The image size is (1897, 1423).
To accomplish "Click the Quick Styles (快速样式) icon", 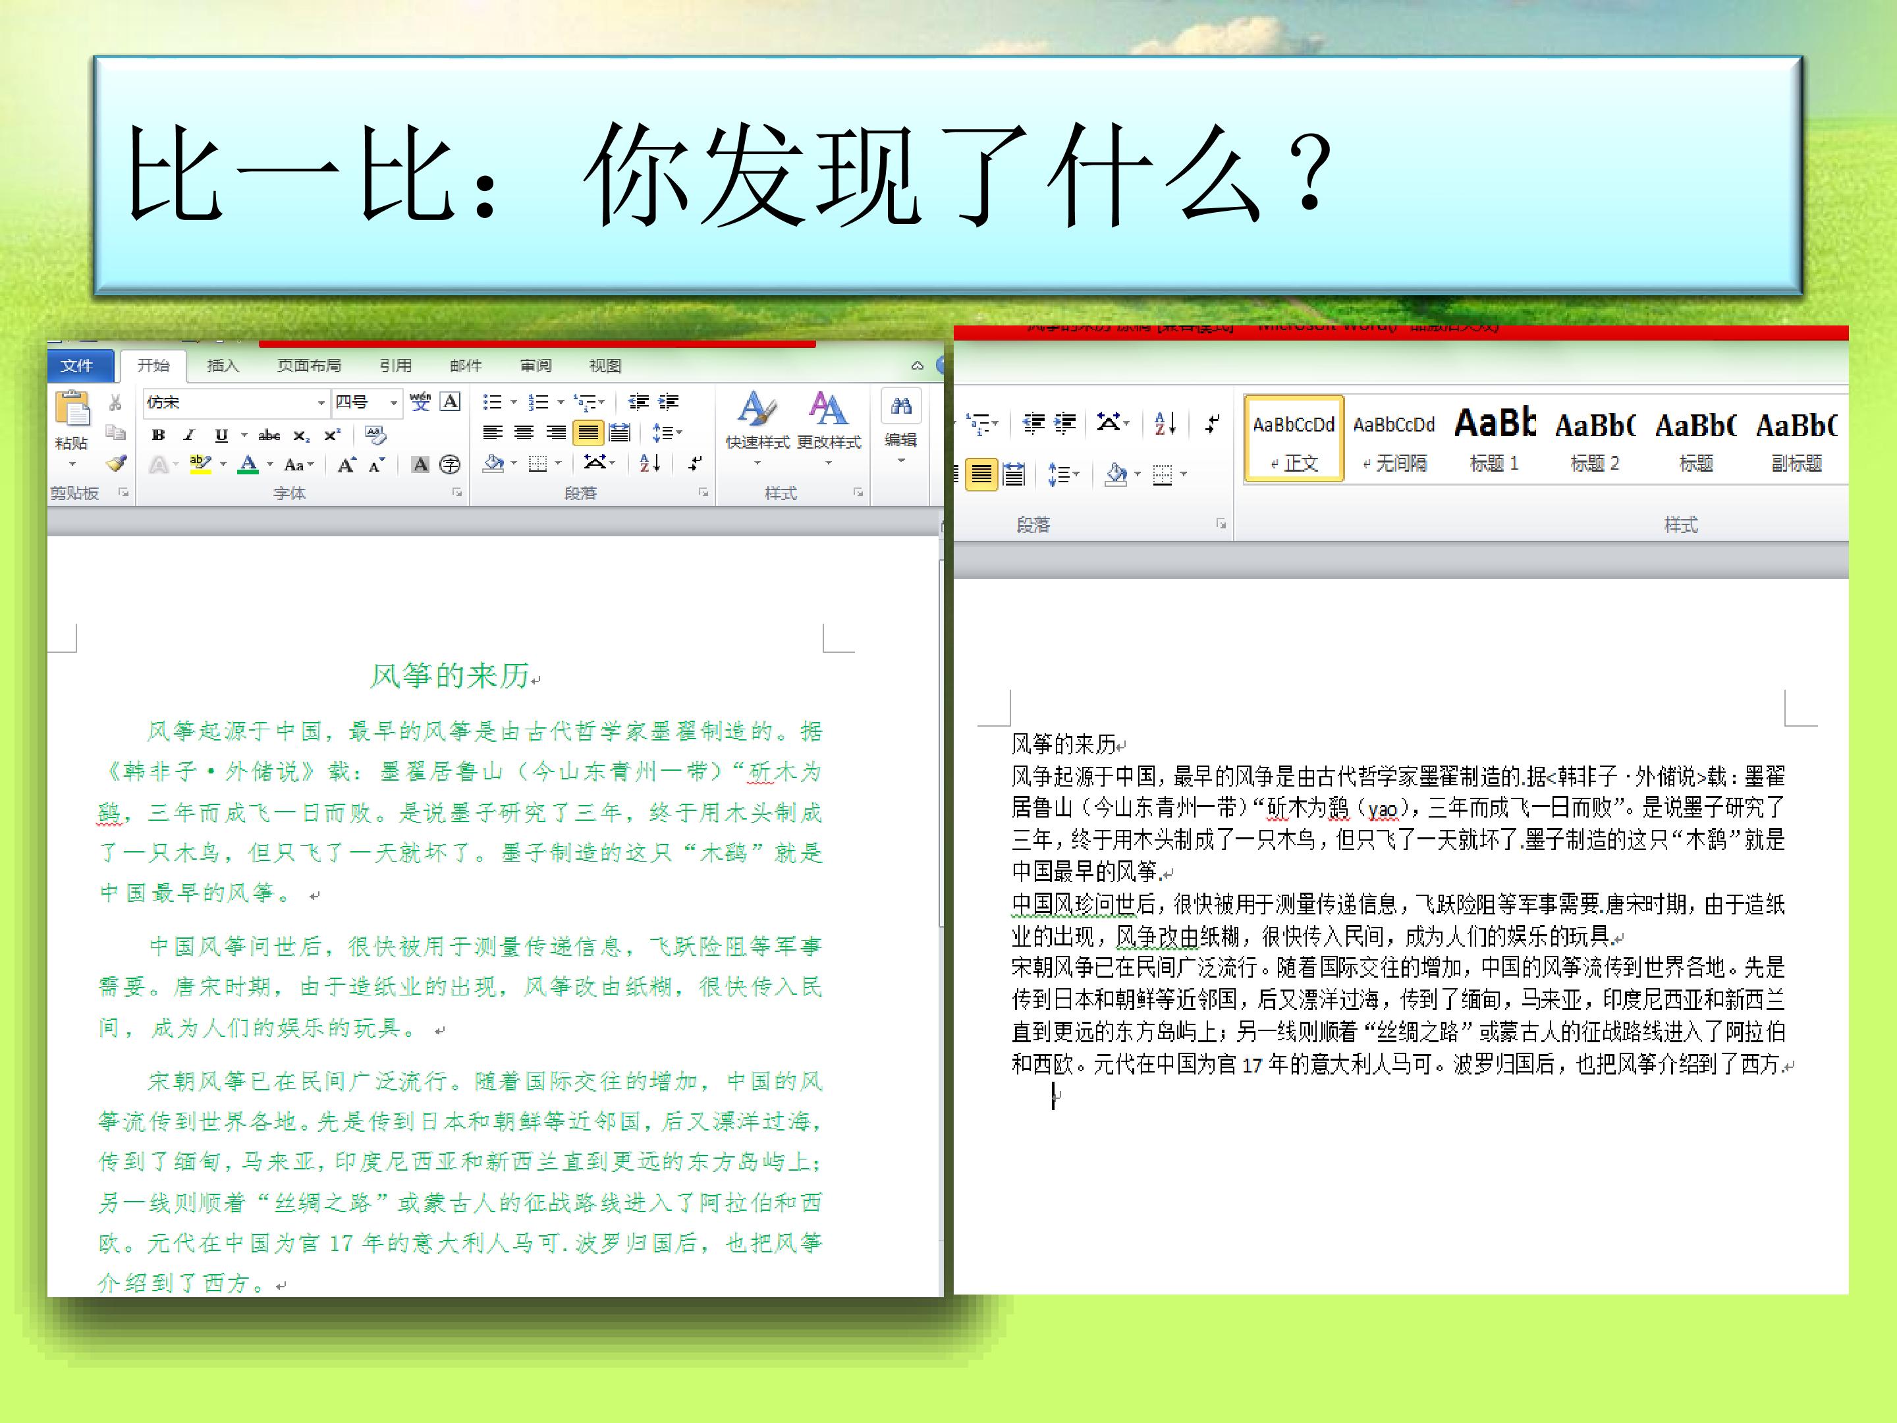I will [757, 409].
